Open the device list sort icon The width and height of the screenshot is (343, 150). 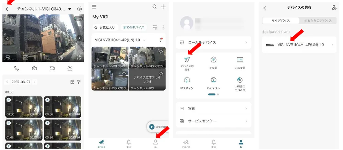coord(155,27)
